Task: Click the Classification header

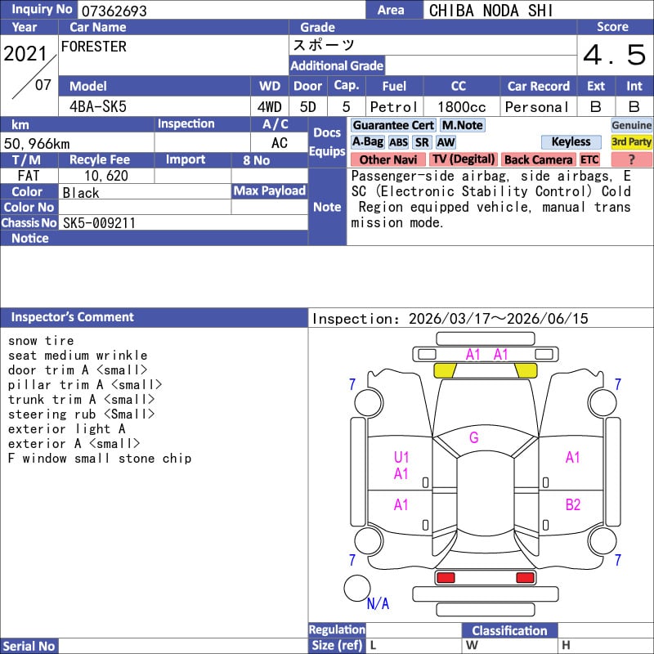Action: [x=509, y=630]
